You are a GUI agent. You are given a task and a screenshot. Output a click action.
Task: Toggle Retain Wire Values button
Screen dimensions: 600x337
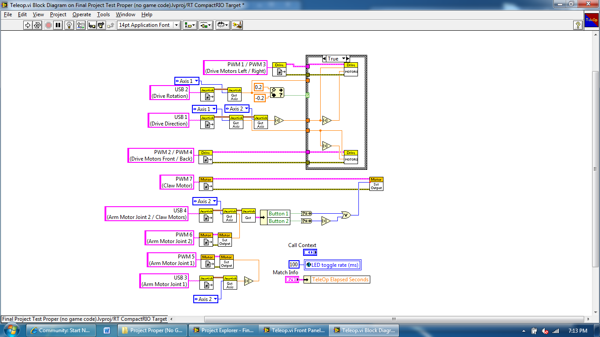80,25
